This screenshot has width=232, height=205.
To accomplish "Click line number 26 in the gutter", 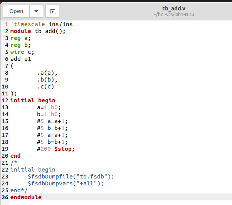I will (x=5, y=197).
